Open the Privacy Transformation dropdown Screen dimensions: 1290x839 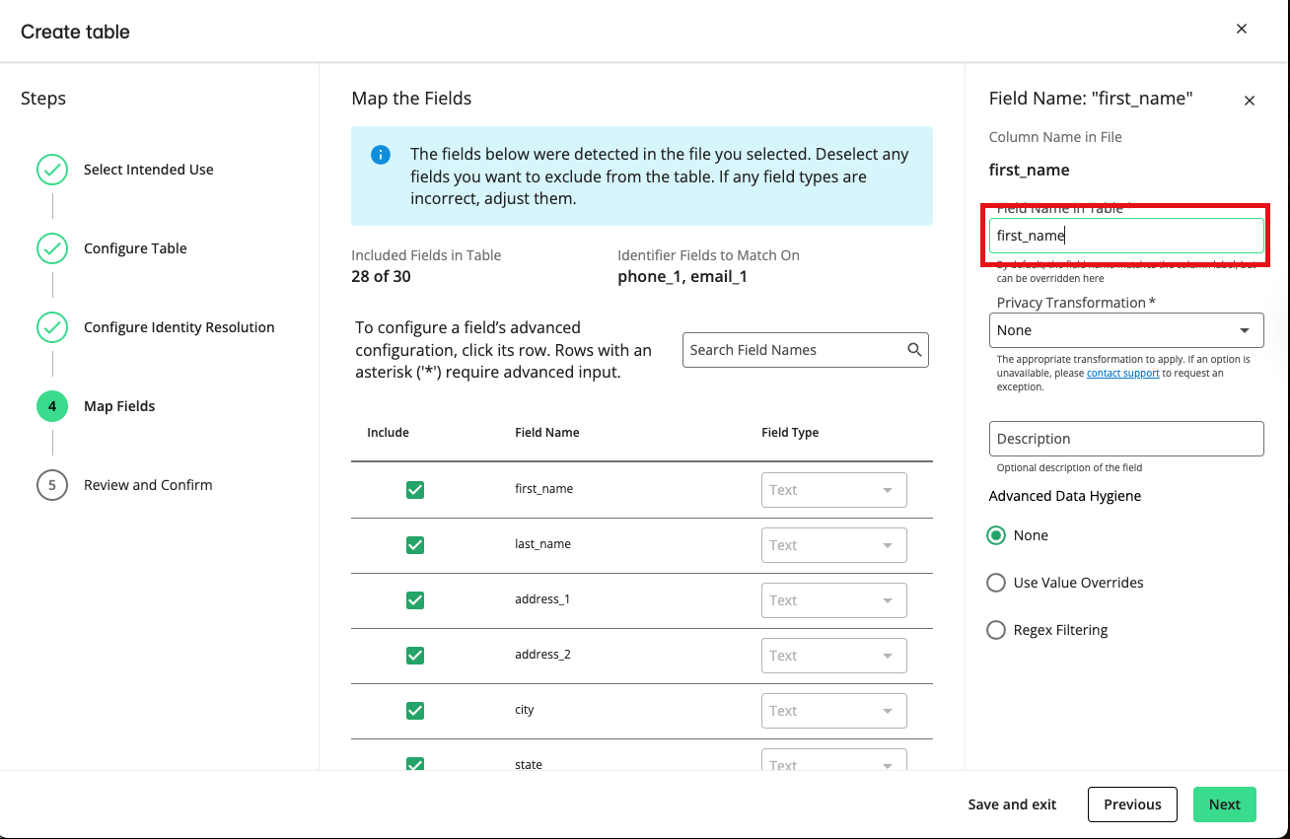pyautogui.click(x=1125, y=330)
